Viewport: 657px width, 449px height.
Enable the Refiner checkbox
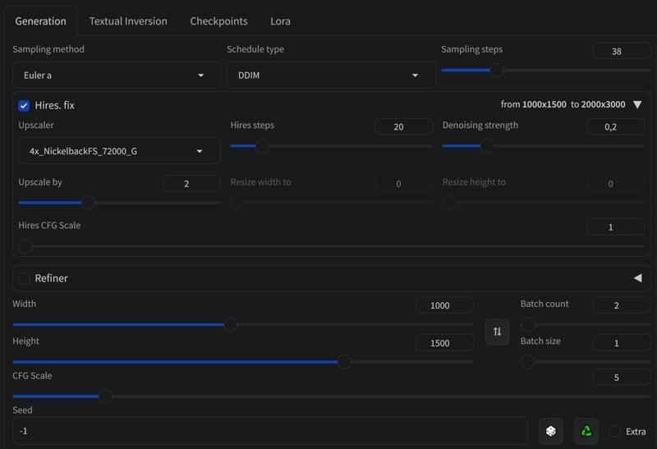pos(24,278)
